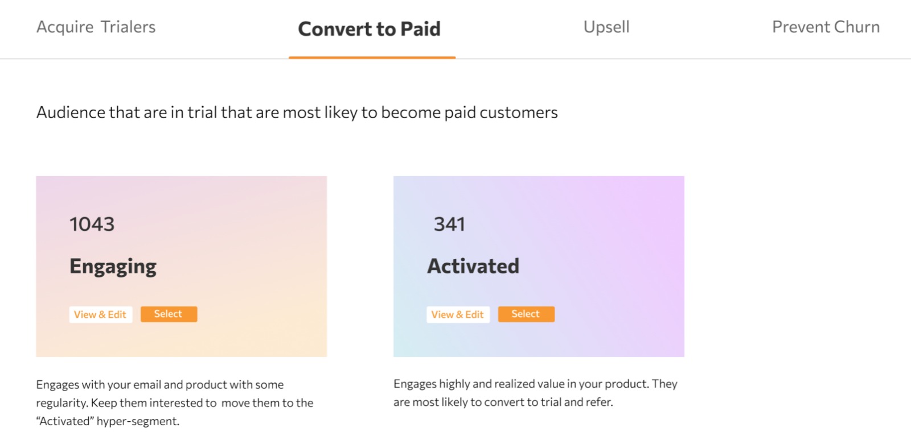Choose Select on the Activated card

coord(526,314)
